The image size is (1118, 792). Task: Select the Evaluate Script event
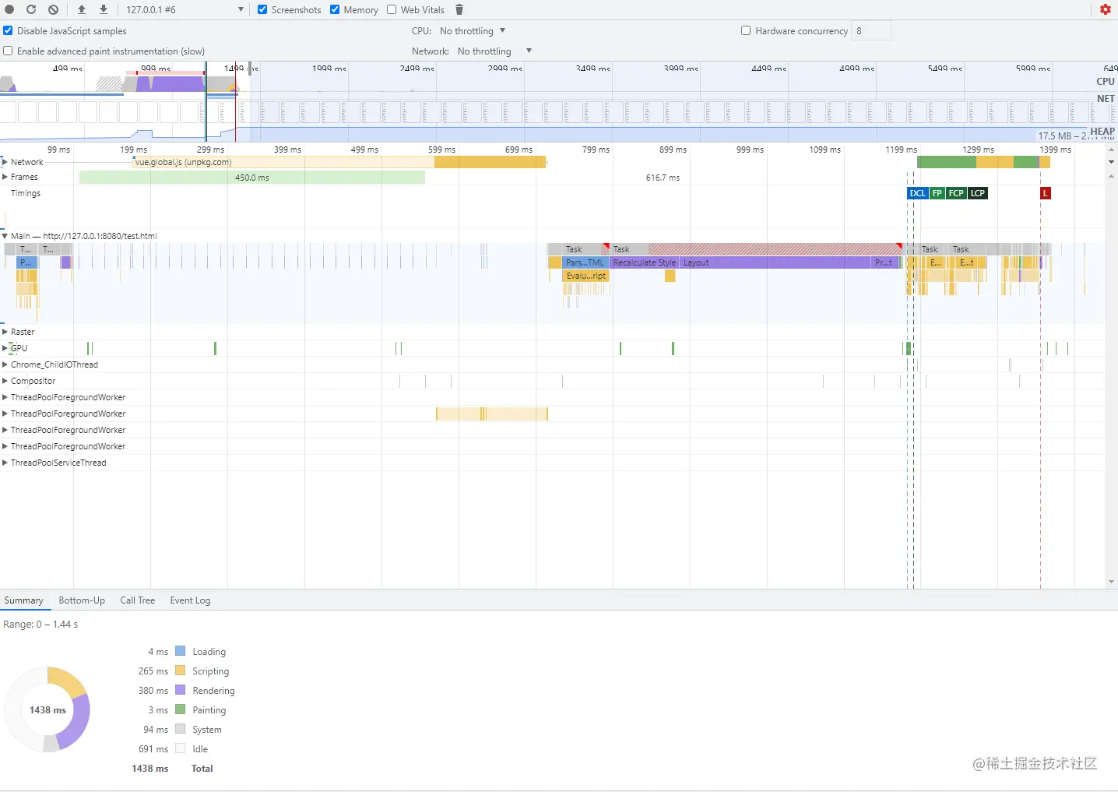tap(585, 276)
